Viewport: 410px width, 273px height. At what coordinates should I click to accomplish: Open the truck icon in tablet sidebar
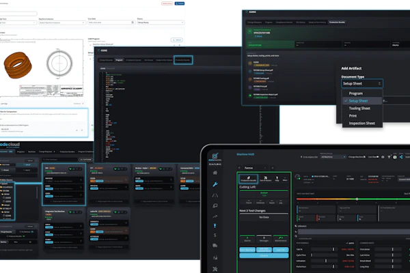pyautogui.click(x=215, y=246)
